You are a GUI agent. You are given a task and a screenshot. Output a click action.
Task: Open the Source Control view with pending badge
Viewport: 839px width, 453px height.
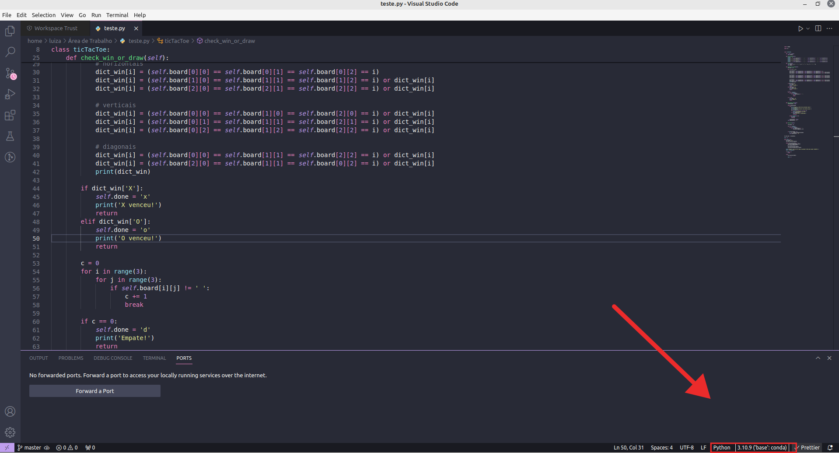point(10,73)
